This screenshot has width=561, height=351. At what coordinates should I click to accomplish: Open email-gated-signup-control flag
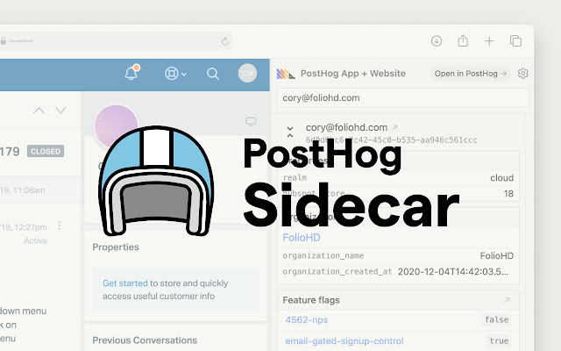point(344,341)
